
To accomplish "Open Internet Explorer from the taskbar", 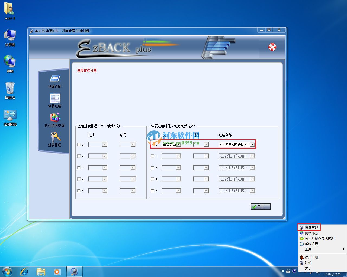I will 24,272.
